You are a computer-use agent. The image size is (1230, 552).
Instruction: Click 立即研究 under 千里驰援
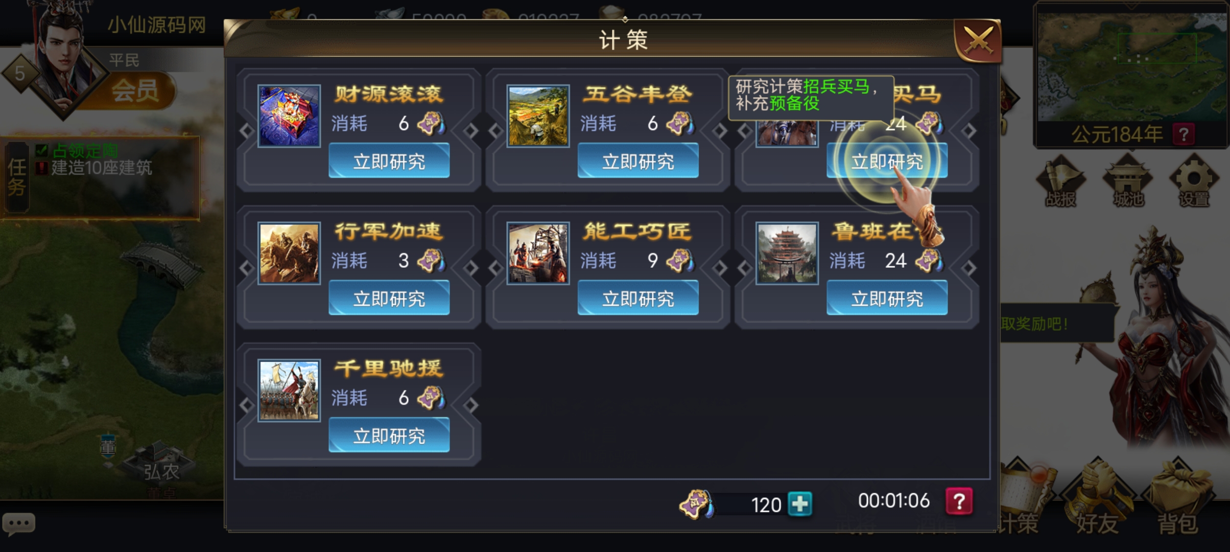[389, 435]
